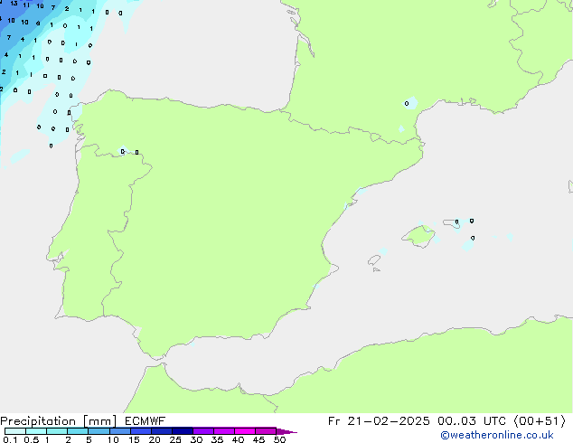The height and width of the screenshot is (443, 573).
Task: Click the '50' legend scale label
Action: (279, 439)
